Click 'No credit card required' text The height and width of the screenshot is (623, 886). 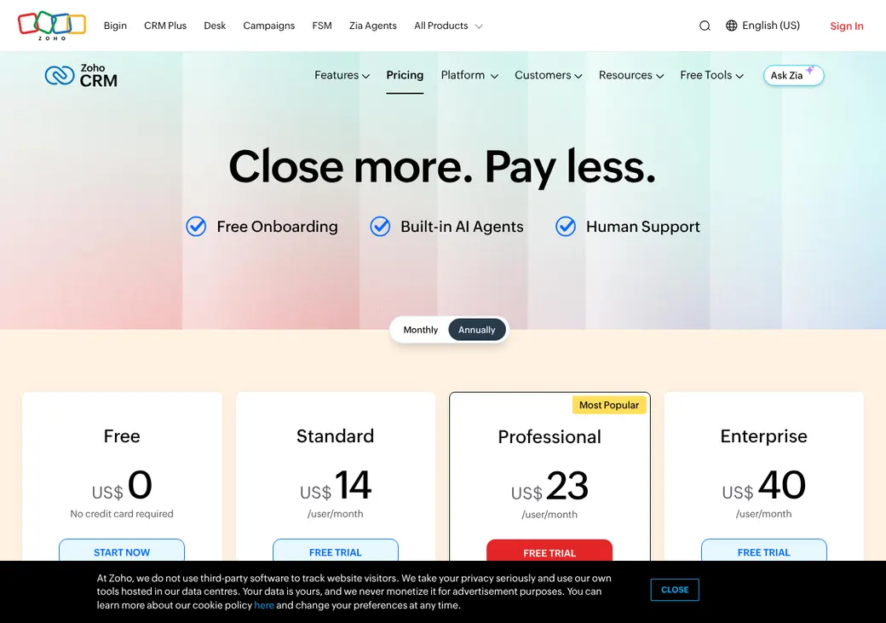pos(122,514)
